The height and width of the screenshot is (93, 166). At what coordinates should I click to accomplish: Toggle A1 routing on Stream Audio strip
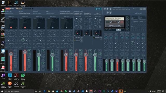81,50
